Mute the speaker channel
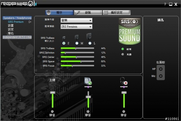This screenshot has width=181, height=121. [88, 111]
